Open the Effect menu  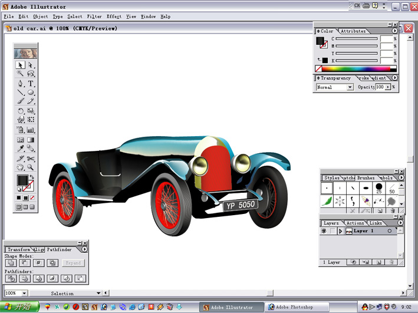(x=114, y=17)
